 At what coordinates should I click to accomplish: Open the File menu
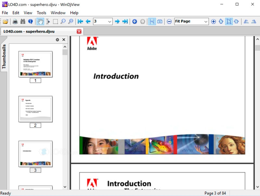pos(5,13)
